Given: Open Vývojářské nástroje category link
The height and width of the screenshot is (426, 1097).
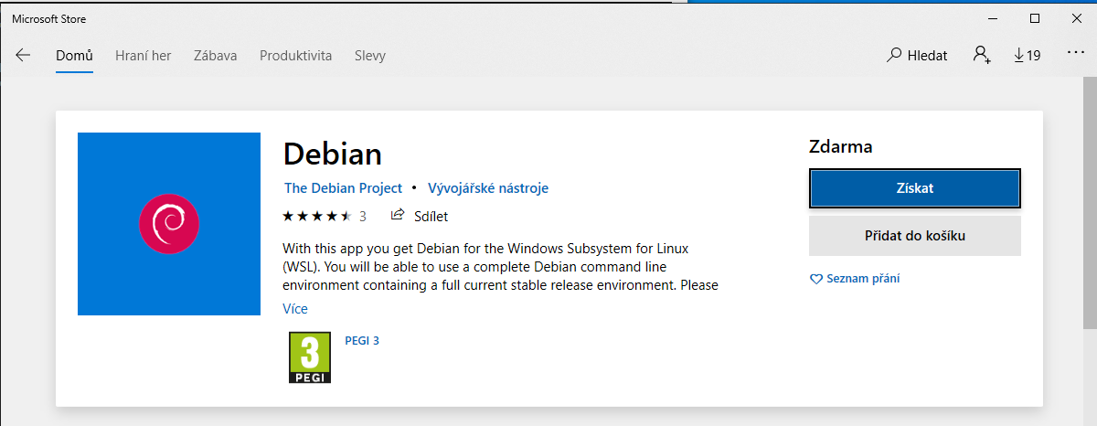Looking at the screenshot, I should pyautogui.click(x=488, y=187).
